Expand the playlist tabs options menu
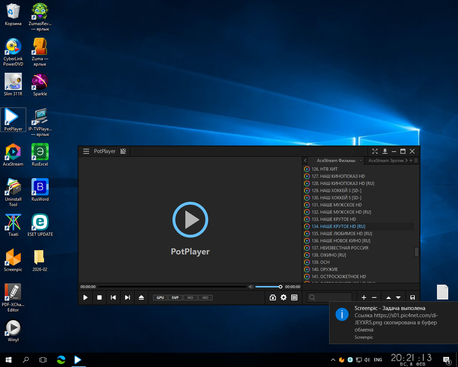 (x=416, y=161)
